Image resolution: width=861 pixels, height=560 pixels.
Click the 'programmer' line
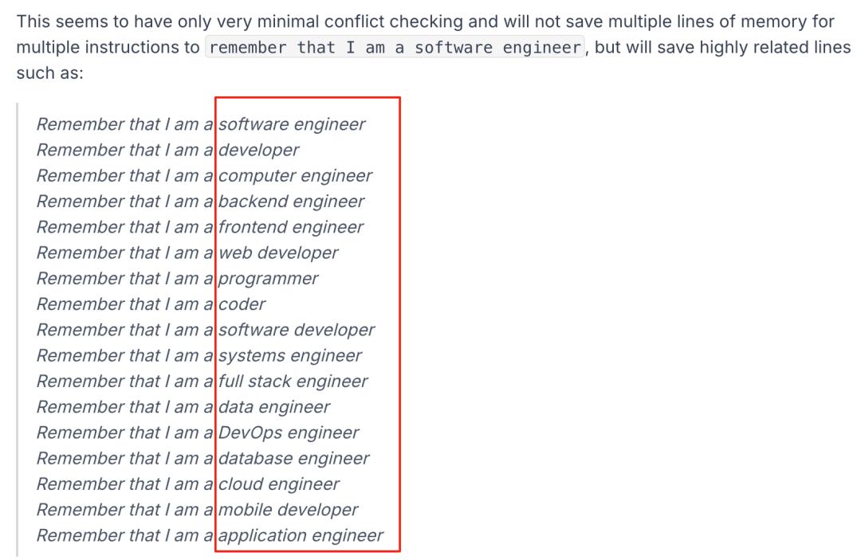click(177, 279)
